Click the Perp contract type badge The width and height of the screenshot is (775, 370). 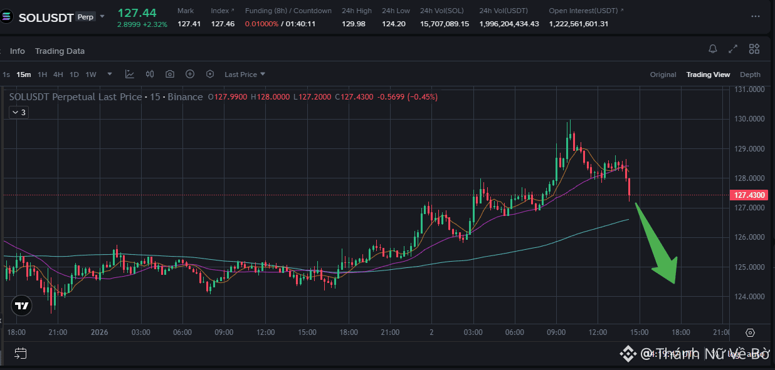click(85, 18)
